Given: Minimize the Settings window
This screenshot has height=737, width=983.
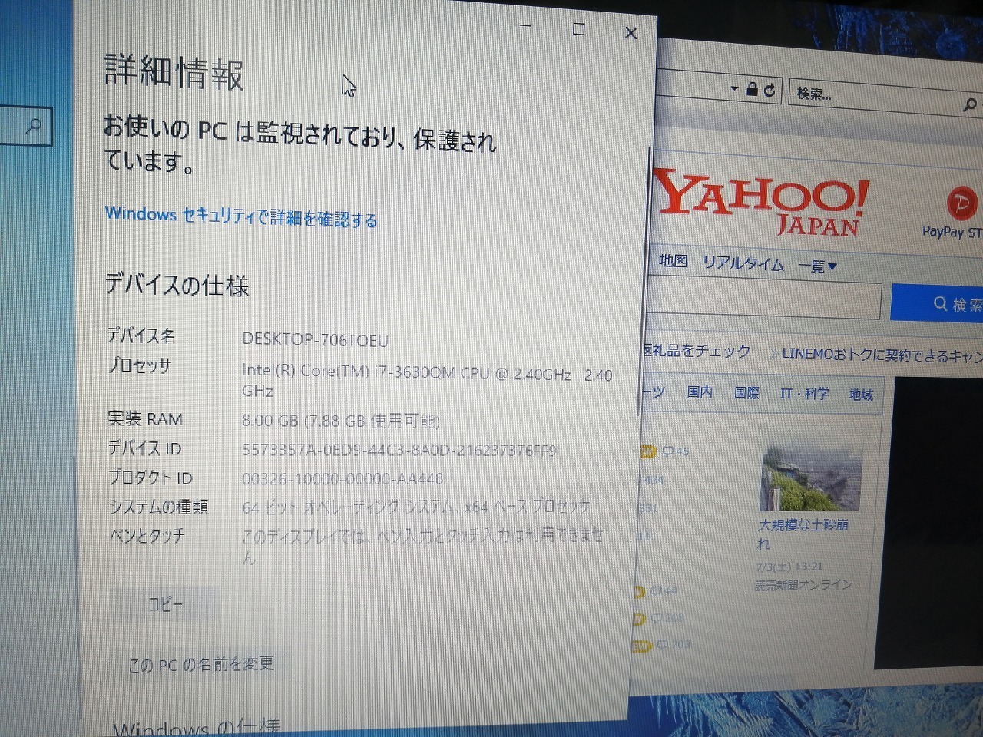Looking at the screenshot, I should (x=526, y=28).
